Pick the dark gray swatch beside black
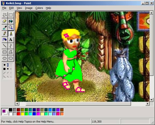This screenshot has height=125, width=155. (x=15, y=110)
